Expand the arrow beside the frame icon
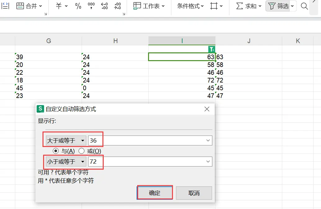 221,6
